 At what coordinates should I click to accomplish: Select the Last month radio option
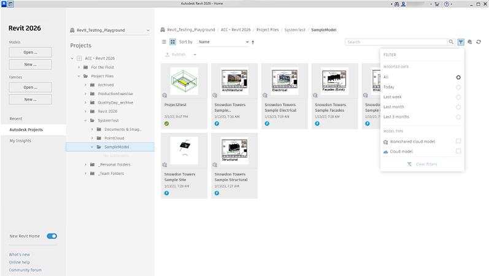458,107
